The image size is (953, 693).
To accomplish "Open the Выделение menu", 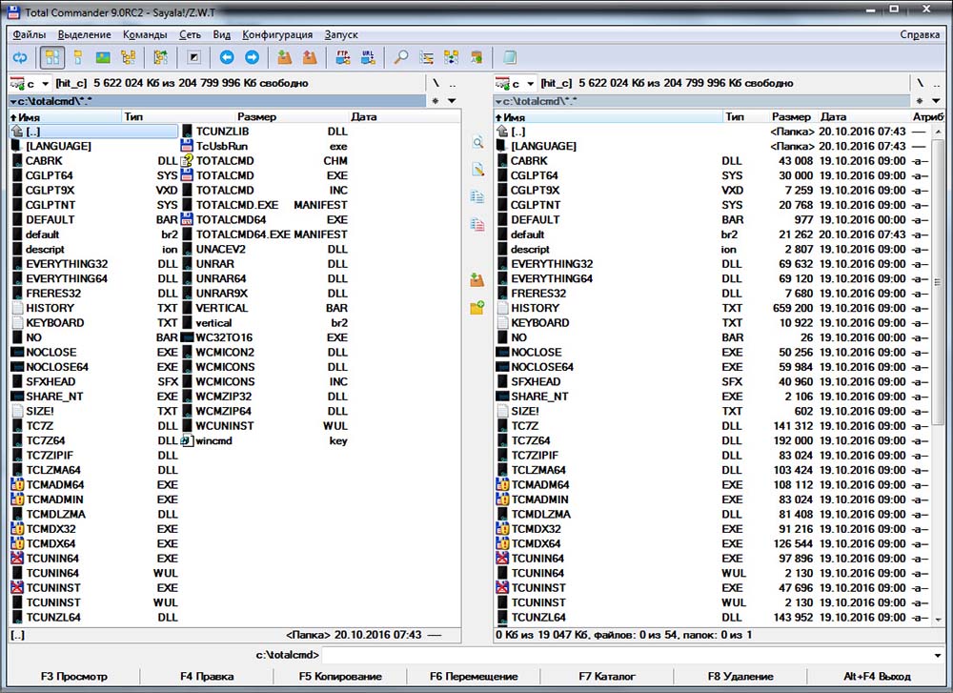I will 84,34.
